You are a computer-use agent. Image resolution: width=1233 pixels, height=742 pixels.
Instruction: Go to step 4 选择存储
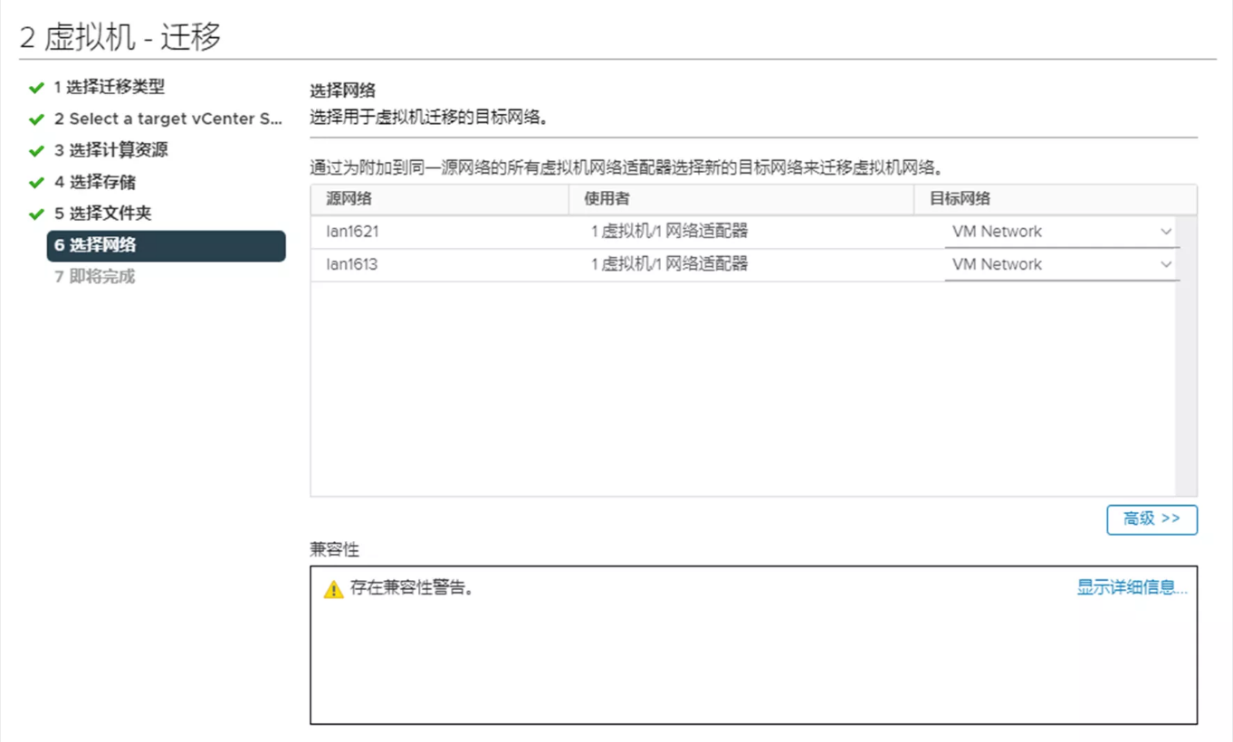point(95,182)
